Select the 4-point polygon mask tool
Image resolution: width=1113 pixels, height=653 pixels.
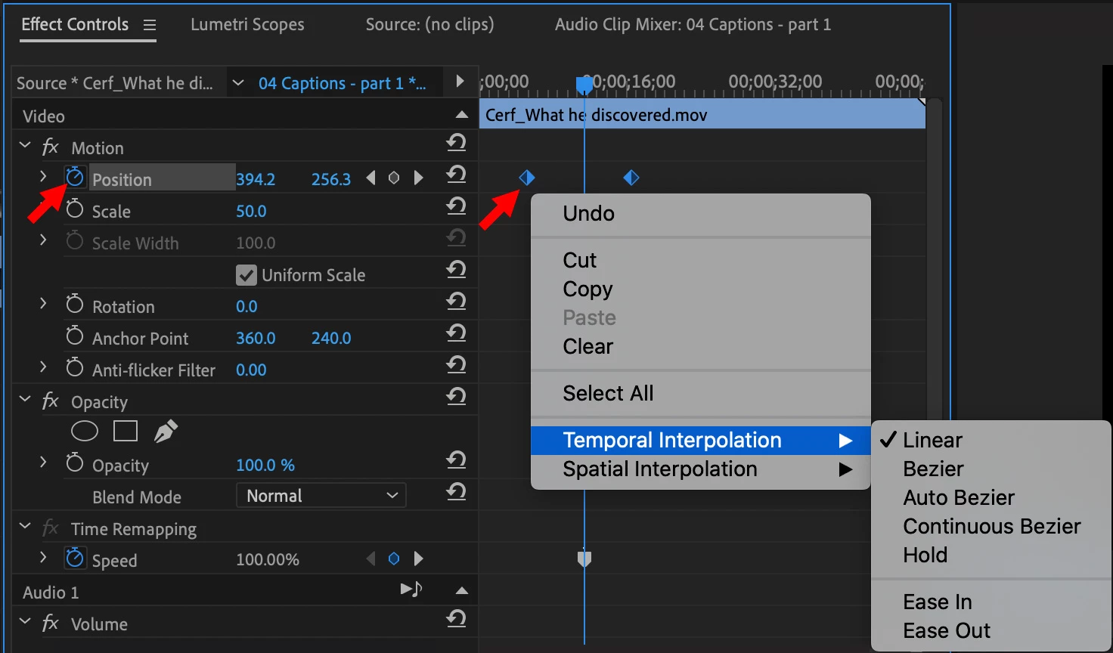(x=126, y=432)
